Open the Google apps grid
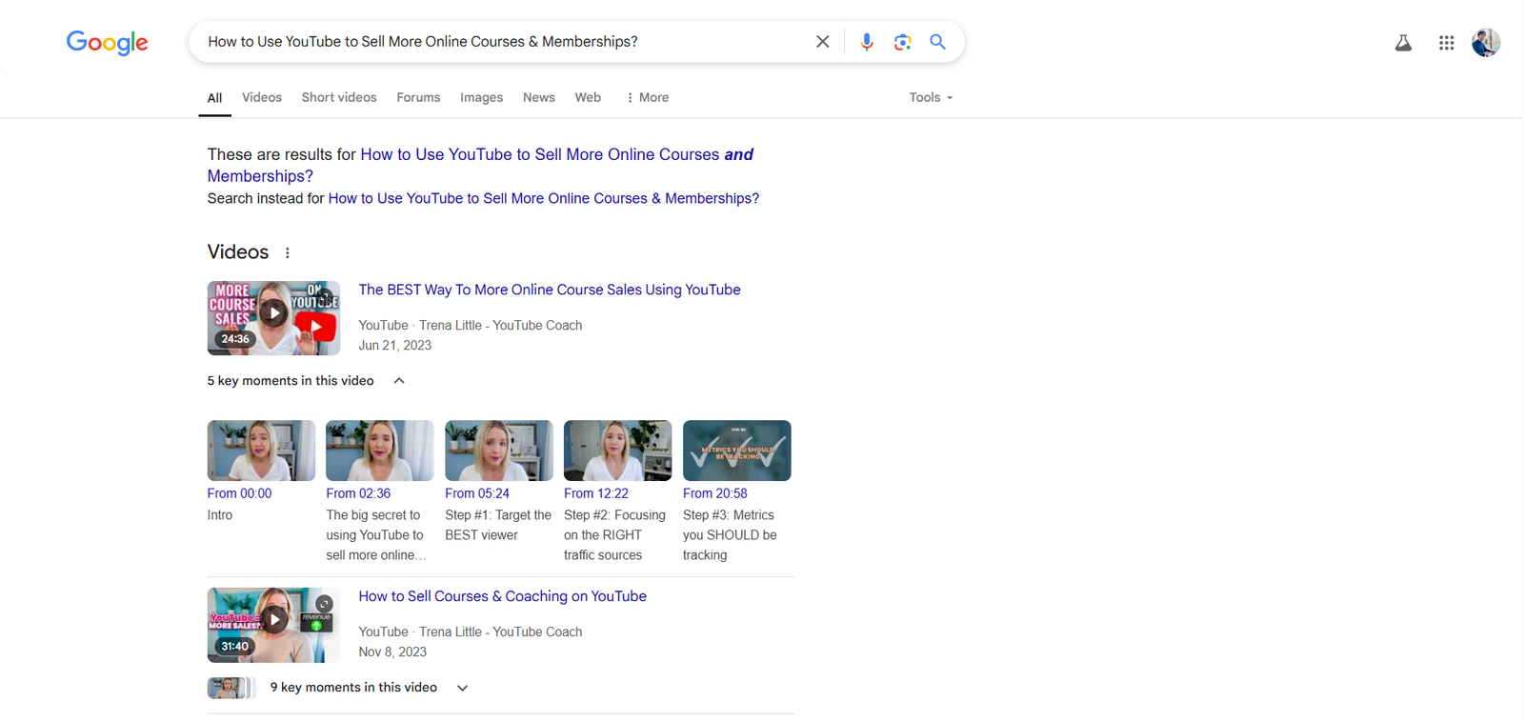The width and height of the screenshot is (1524, 722). [x=1446, y=43]
